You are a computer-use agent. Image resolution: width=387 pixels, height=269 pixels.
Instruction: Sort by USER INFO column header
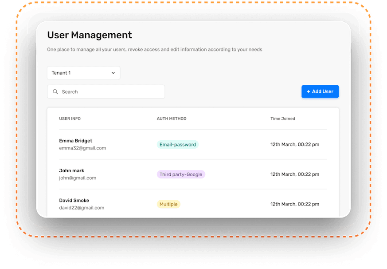click(x=70, y=119)
